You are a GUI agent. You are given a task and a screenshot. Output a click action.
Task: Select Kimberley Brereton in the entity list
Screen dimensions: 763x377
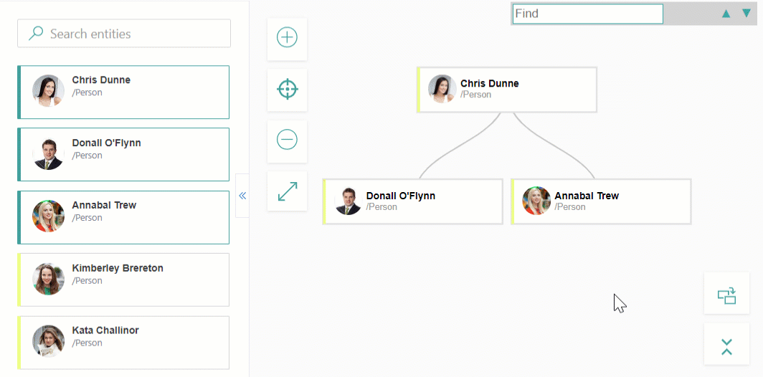123,280
